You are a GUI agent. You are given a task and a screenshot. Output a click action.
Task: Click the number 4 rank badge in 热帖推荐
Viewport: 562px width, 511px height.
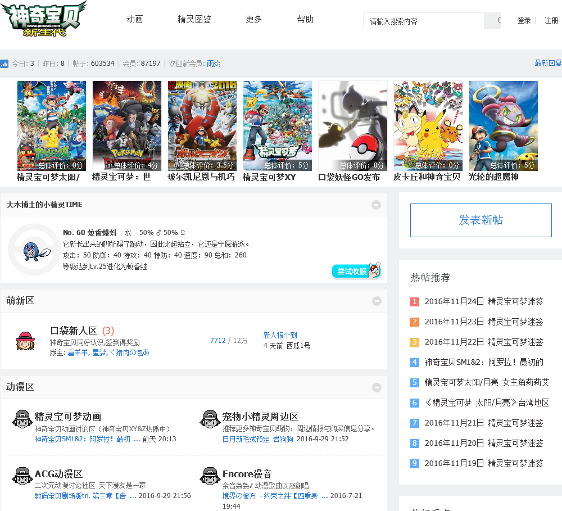pyautogui.click(x=415, y=362)
